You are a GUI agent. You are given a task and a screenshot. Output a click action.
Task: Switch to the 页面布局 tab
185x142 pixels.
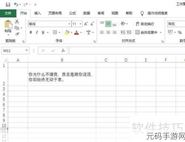55,13
